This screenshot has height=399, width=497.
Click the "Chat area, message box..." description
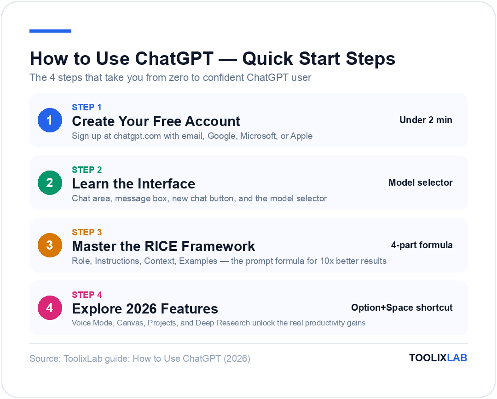[199, 199]
